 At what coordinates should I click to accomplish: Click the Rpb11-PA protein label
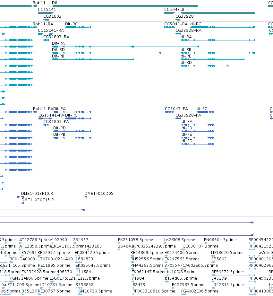pyautogui.click(x=43, y=109)
